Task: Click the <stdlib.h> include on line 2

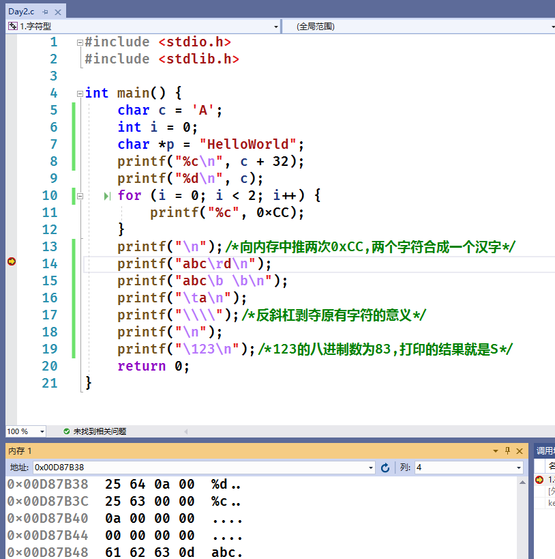Action: point(199,59)
